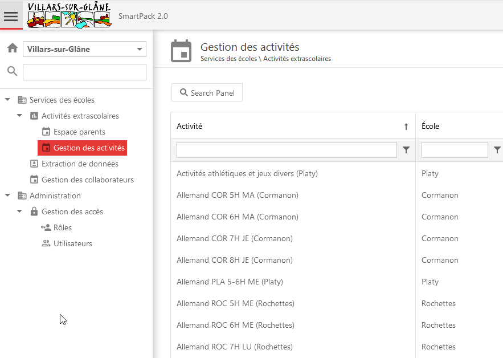
Task: Open the hamburger menu icon
Action: click(11, 16)
